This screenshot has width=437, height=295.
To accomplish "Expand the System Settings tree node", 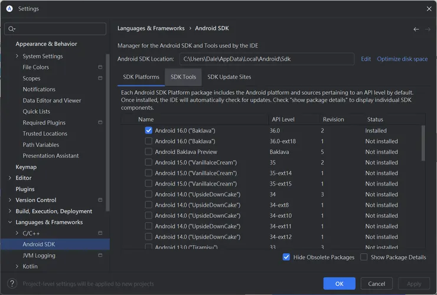I will 17,57.
